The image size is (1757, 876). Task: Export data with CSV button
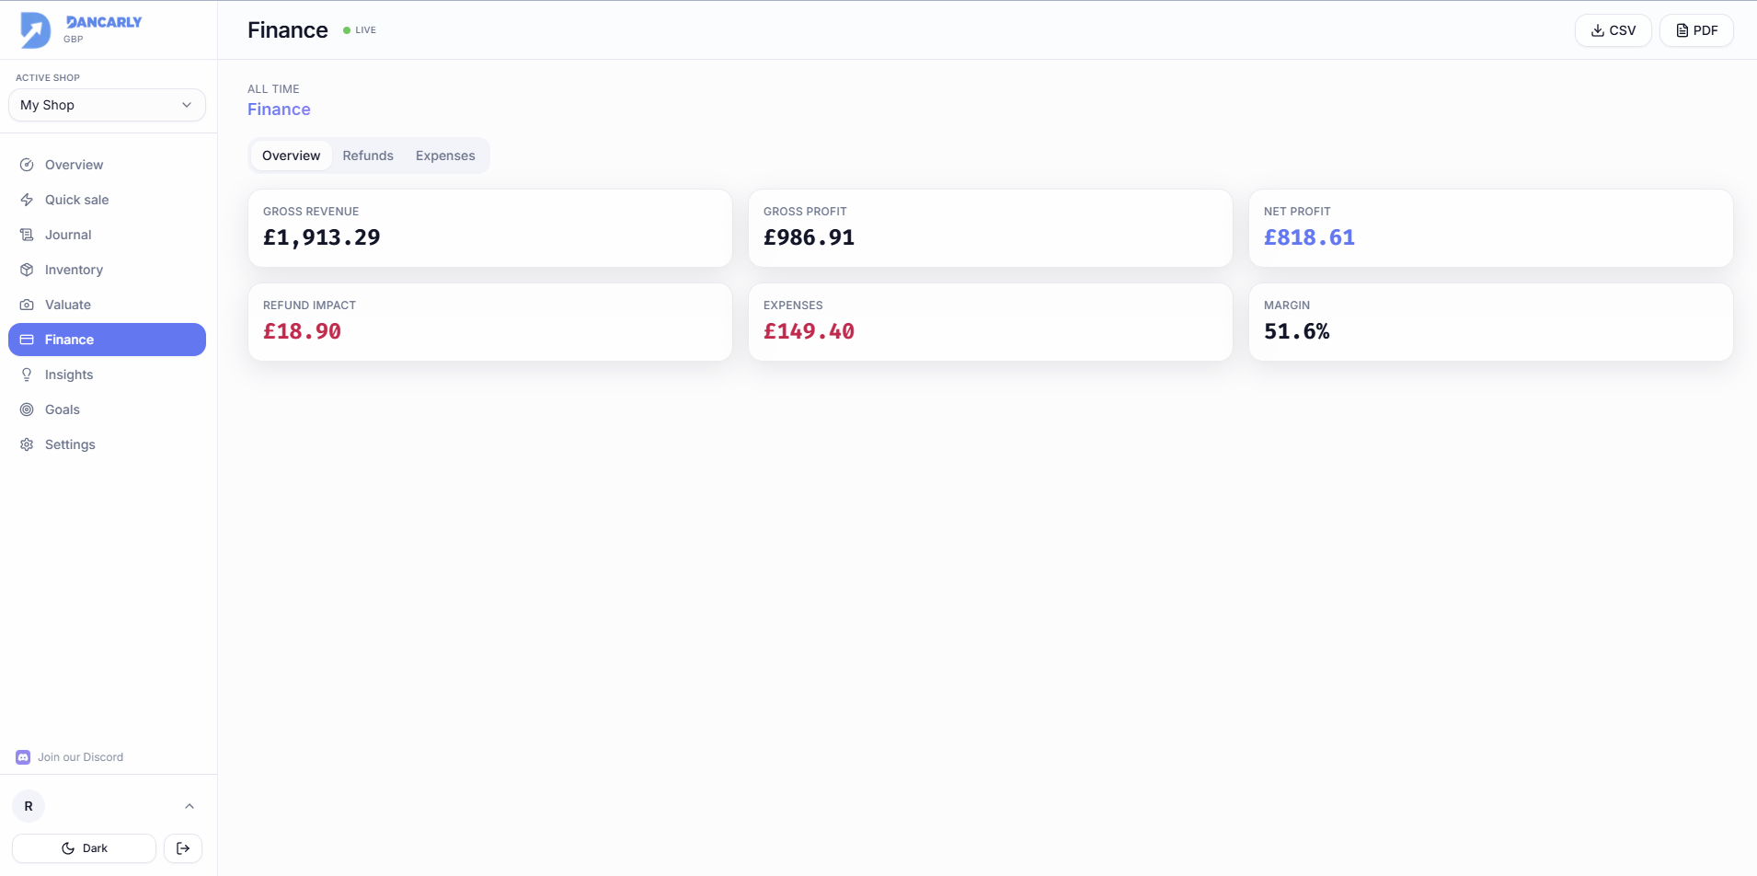[x=1613, y=30]
